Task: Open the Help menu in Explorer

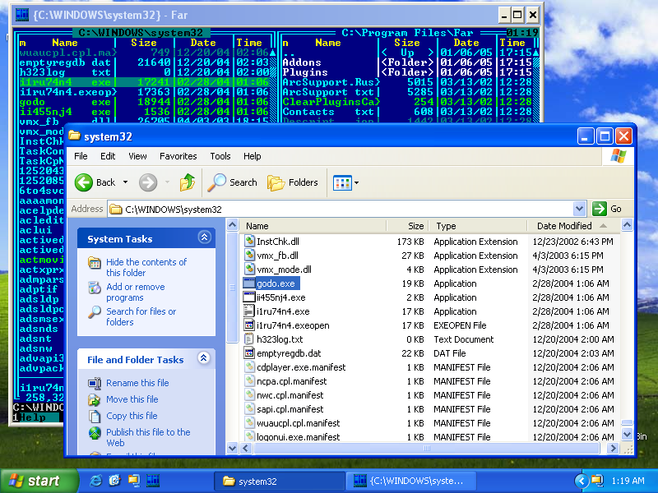Action: [253, 156]
